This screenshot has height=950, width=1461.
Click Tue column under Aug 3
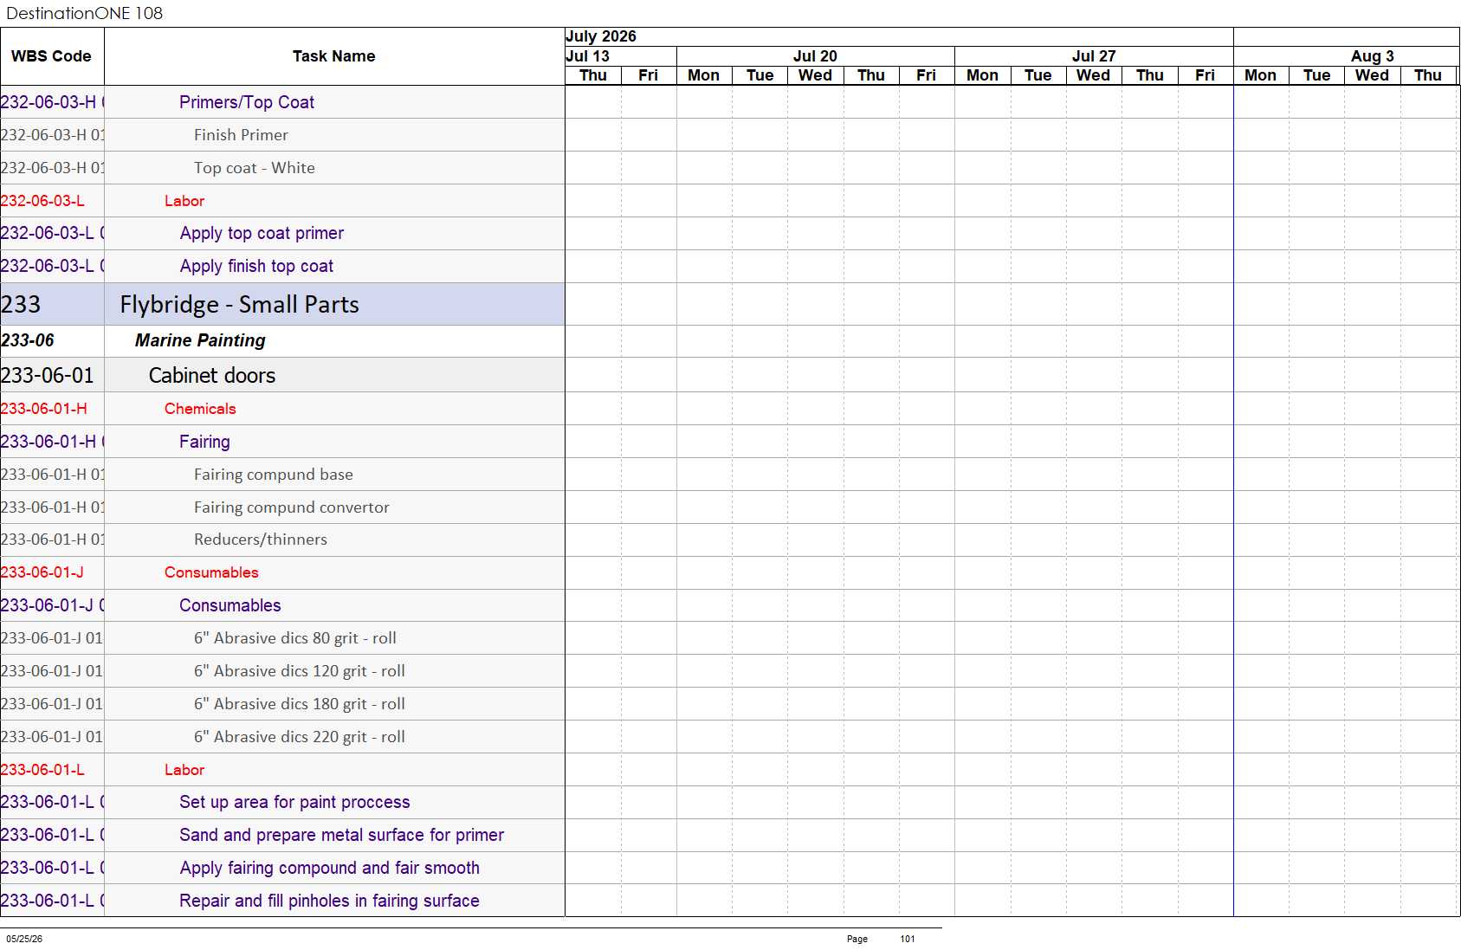[1317, 75]
